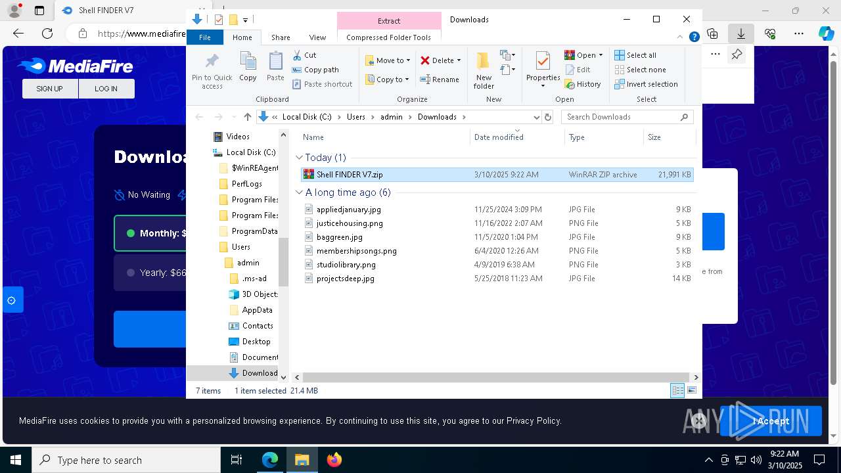Click horizontal scrollbar in file list
This screenshot has width=841, height=473.
(x=497, y=377)
